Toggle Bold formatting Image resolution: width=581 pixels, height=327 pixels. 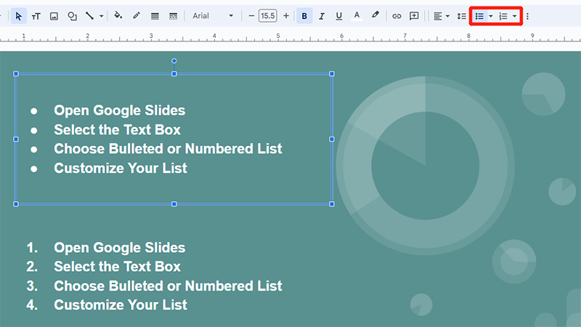click(304, 16)
